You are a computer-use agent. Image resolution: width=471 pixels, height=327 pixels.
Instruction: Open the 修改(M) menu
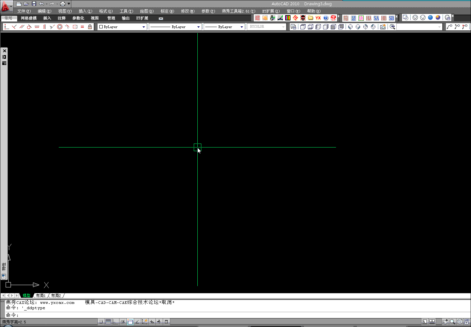pos(187,11)
